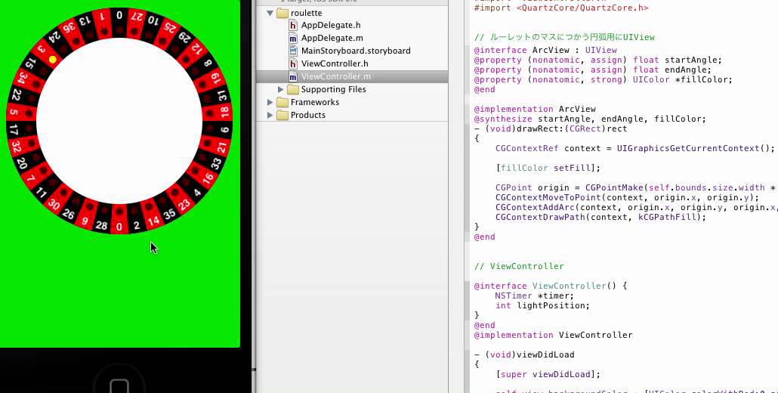Click the '- (void)viewDidLoad' line
The image size is (778, 393).
[x=524, y=354]
